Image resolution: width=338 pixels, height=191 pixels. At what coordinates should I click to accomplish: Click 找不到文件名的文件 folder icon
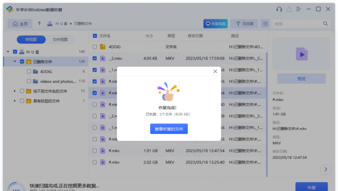coord(29,91)
